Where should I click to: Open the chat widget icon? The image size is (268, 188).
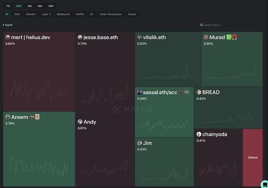click(265, 184)
